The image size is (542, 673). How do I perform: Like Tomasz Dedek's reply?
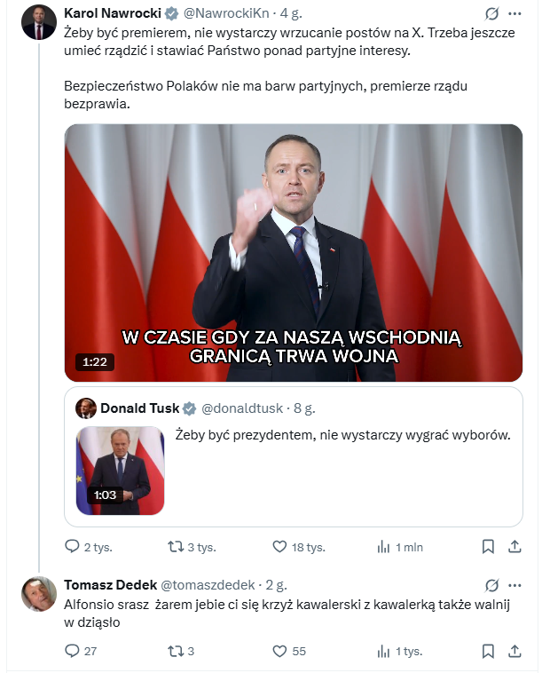[279, 651]
